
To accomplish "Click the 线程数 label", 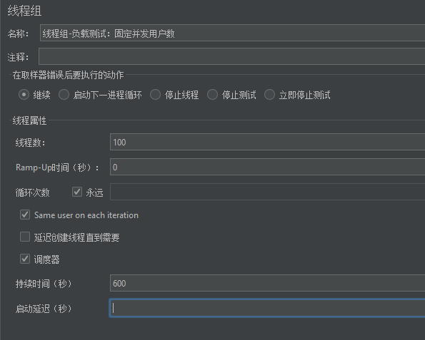I will point(30,143).
